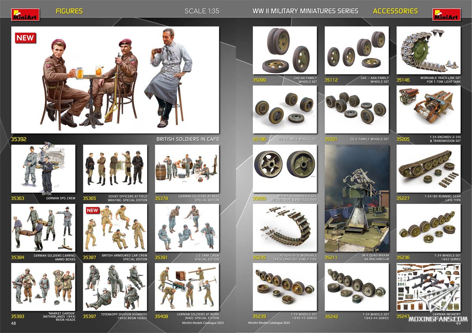Open the Market Garden resin heads image
Screen dimensions: 472x333
[43, 287]
